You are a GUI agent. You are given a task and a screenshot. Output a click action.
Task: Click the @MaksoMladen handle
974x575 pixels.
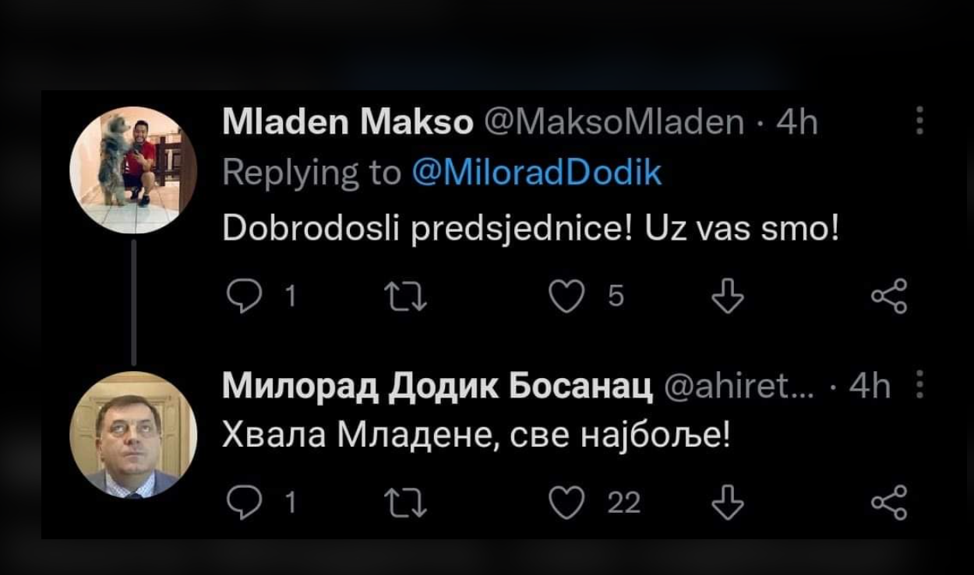[x=615, y=122]
